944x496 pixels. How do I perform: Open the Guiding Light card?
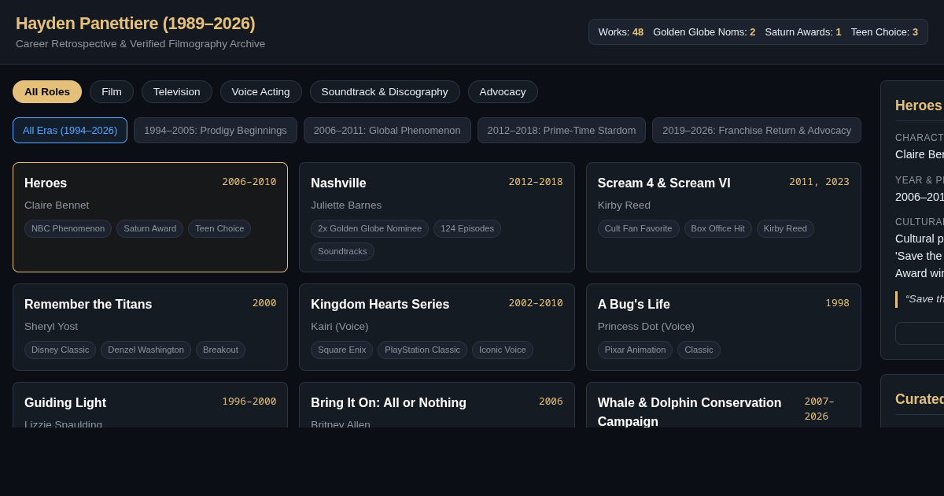pos(150,405)
